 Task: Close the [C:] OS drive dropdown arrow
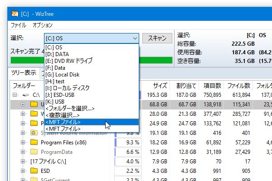tap(135, 38)
